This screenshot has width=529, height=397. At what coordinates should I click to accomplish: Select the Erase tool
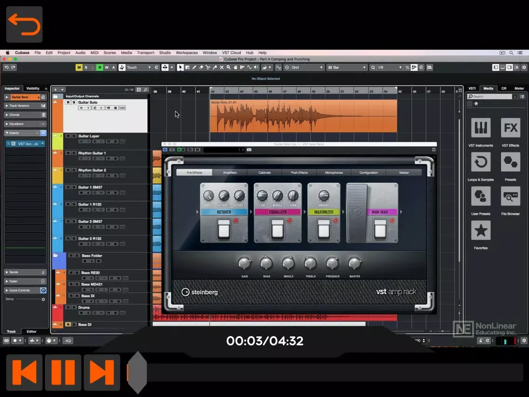(x=201, y=68)
